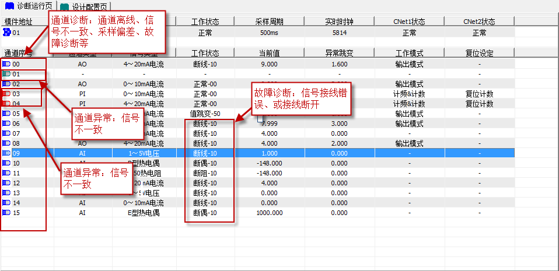Screen dimensions: 559x271
Task: Switch to the 设计配置页 tab
Action: pyautogui.click(x=86, y=6)
